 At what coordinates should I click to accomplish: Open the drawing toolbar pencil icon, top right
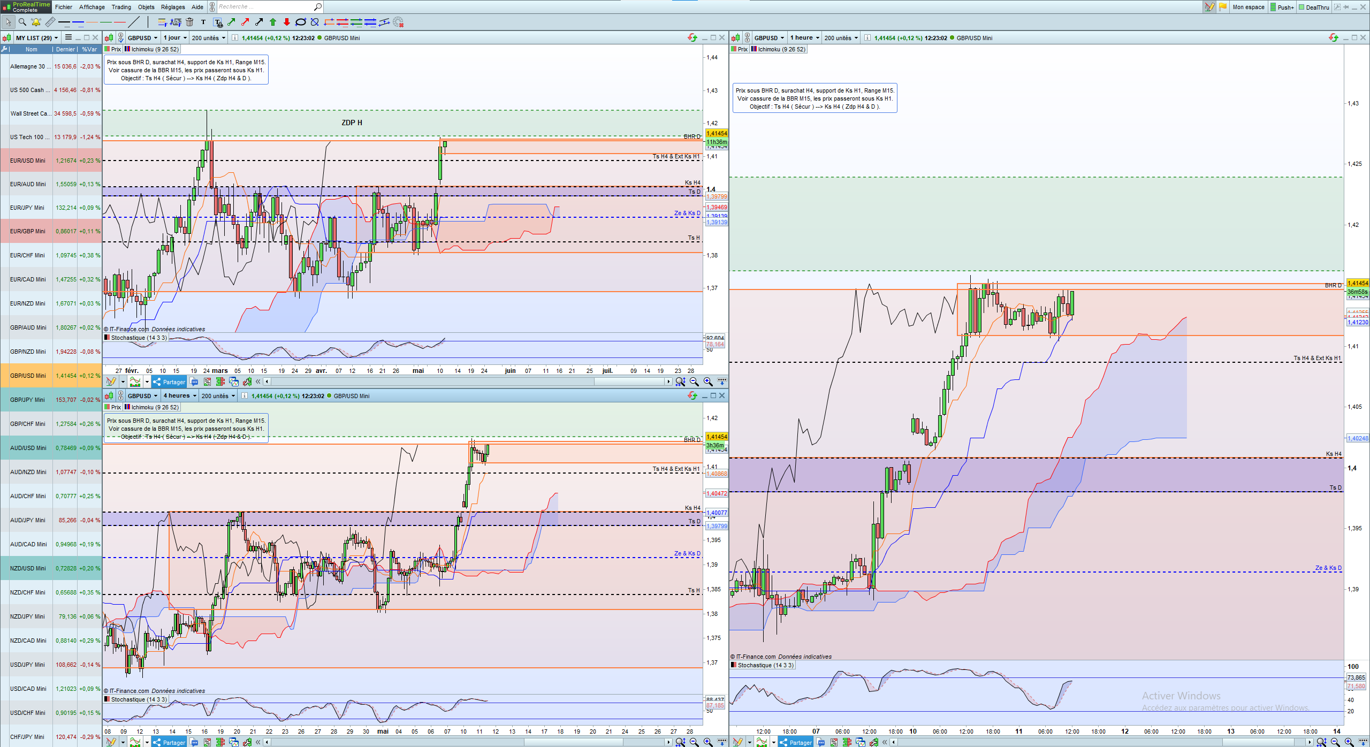click(1209, 7)
